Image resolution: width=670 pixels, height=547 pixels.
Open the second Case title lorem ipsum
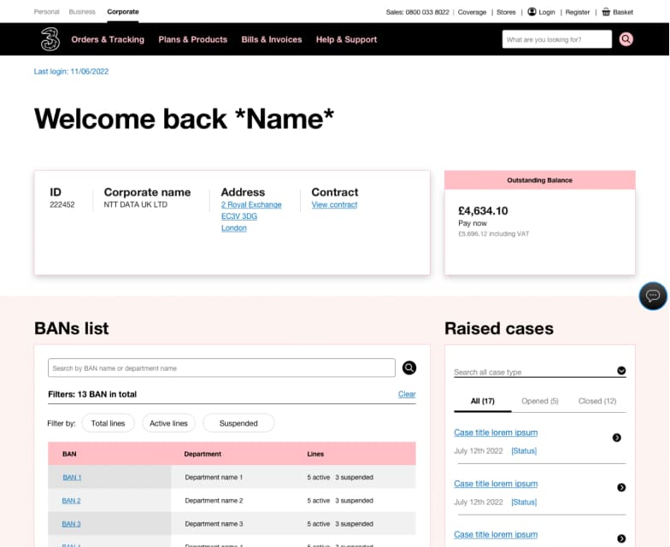(x=496, y=484)
